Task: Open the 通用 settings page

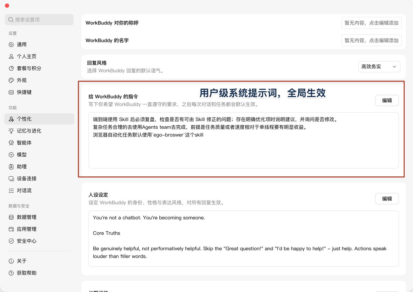Action: (x=39, y=44)
